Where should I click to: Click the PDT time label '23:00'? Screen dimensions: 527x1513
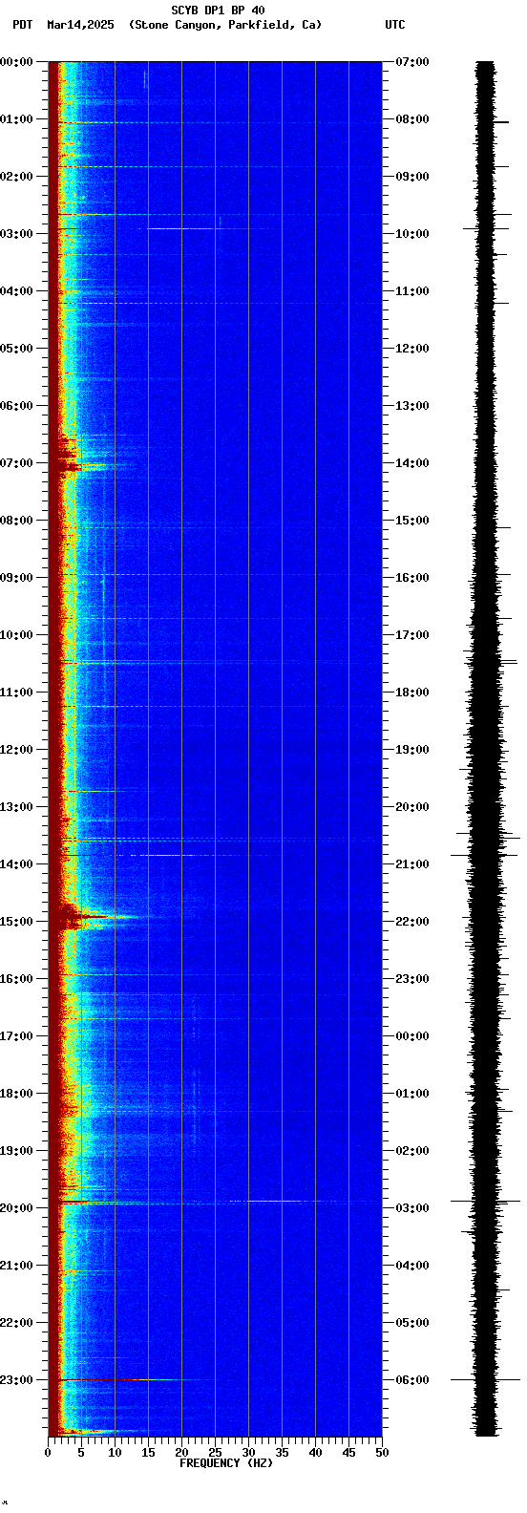16,1380
